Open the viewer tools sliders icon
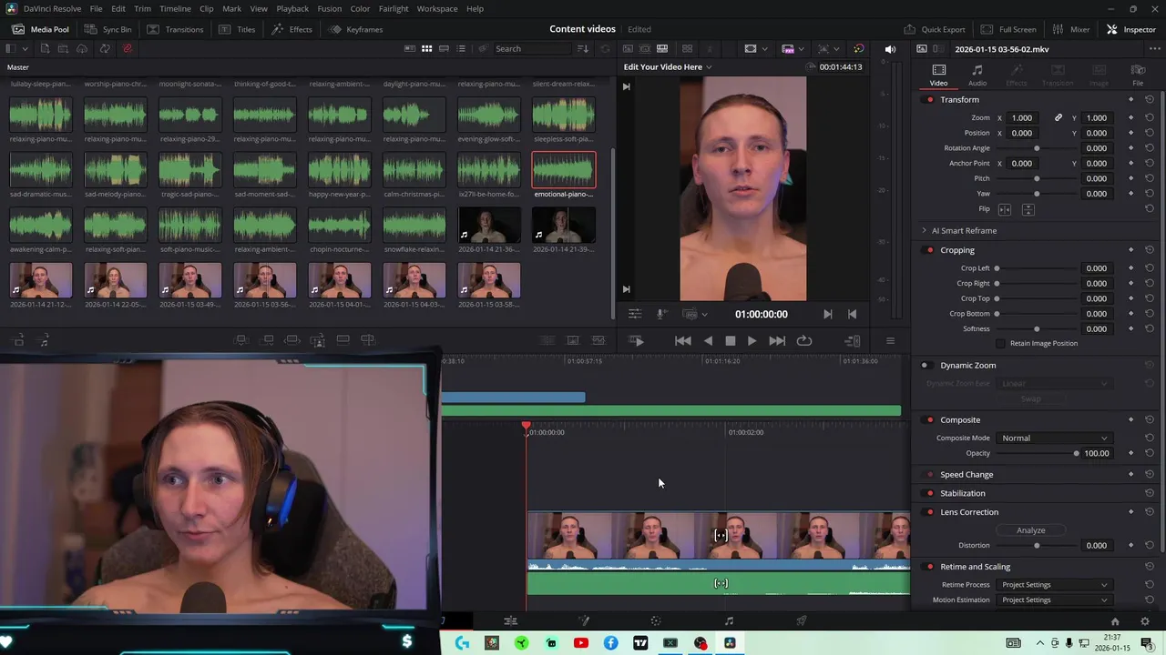Image resolution: width=1166 pixels, height=655 pixels. point(634,314)
